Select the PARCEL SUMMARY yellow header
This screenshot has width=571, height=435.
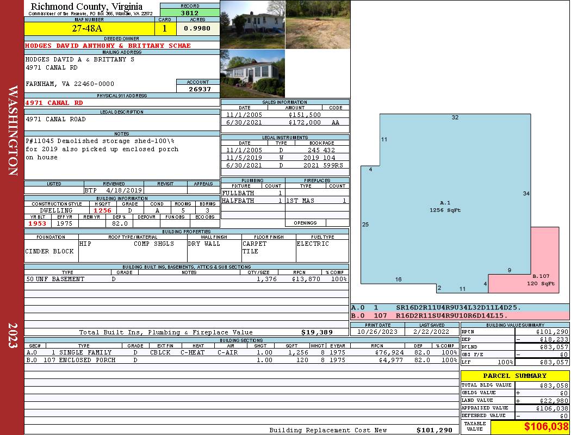point(515,376)
